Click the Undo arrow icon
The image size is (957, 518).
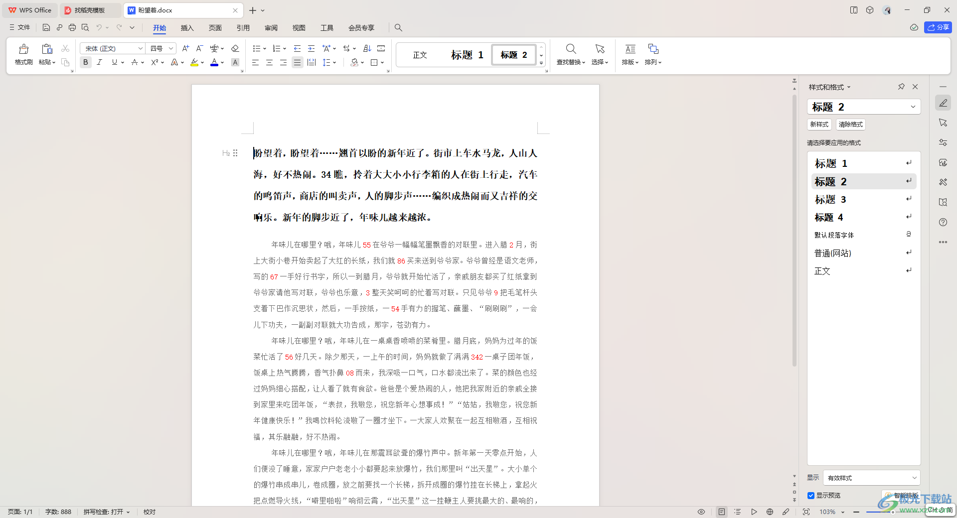coord(99,27)
